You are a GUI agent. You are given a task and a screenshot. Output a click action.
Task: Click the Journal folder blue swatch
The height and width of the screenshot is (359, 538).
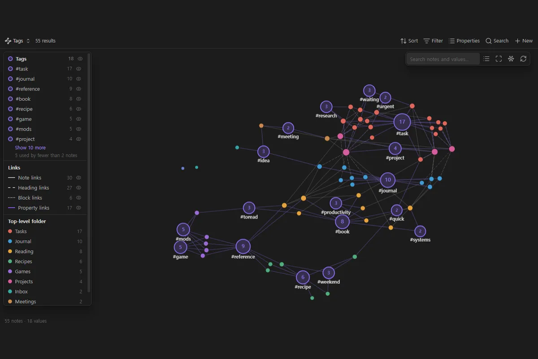coord(10,241)
